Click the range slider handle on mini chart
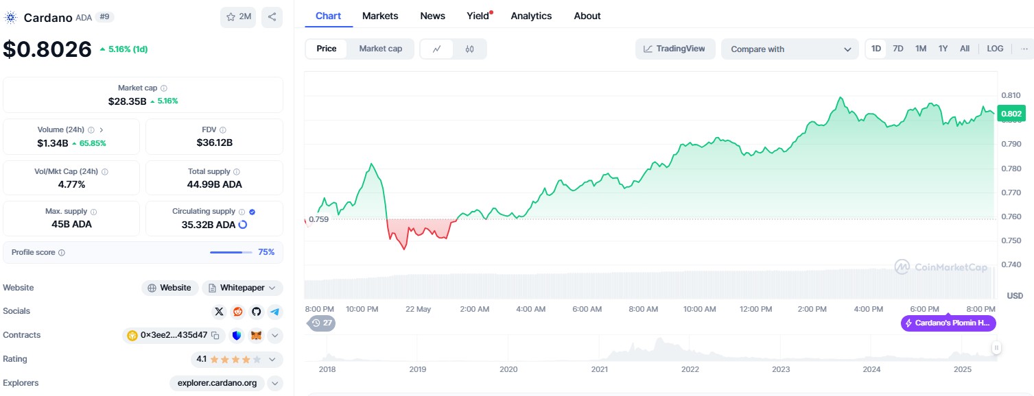 996,348
